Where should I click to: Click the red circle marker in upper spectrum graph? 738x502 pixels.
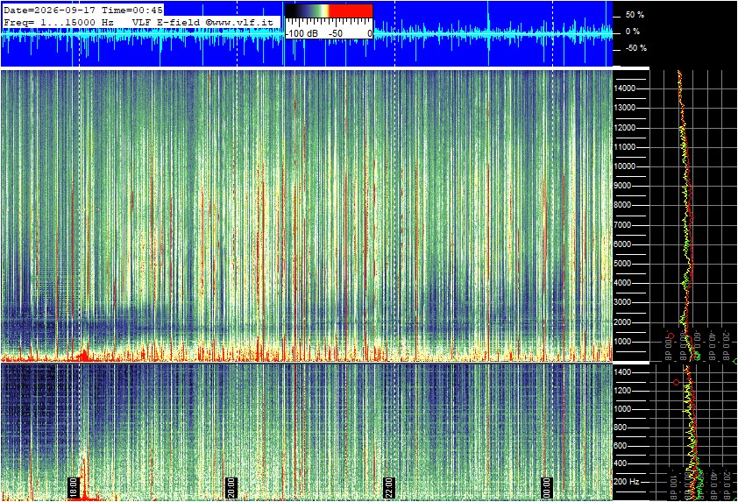(x=671, y=336)
